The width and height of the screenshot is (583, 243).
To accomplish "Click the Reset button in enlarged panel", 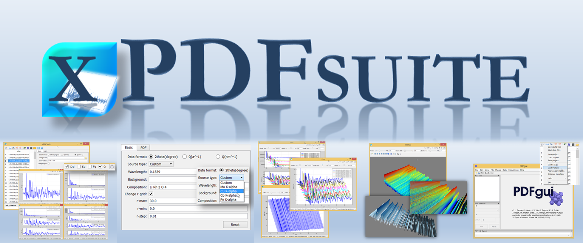I will (235, 225).
